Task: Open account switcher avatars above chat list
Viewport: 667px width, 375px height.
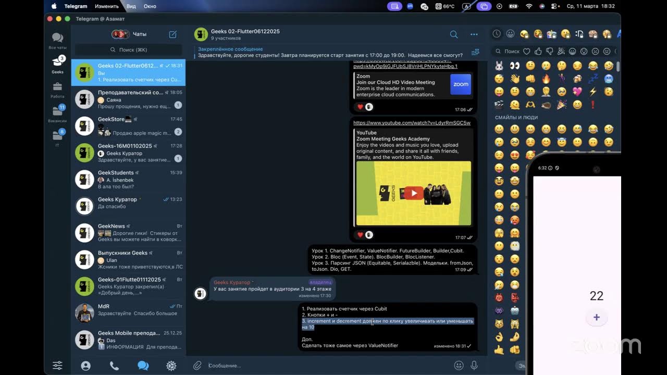Action: [x=120, y=34]
